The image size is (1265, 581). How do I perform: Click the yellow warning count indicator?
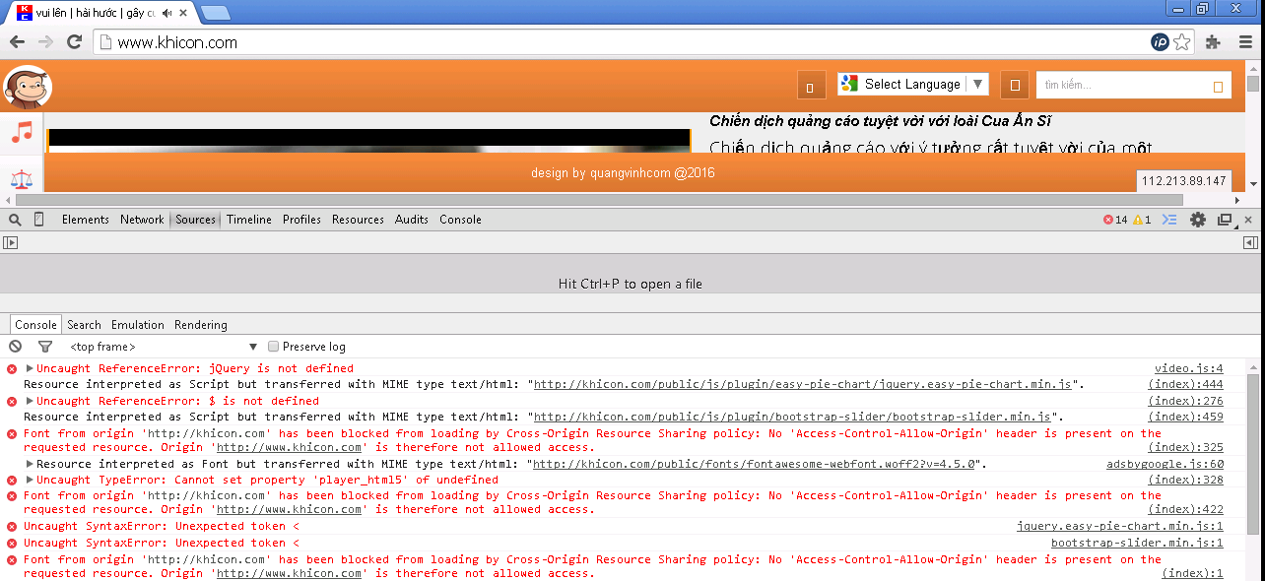1142,220
